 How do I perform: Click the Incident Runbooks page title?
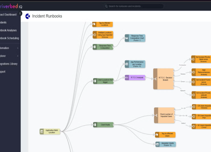(x=47, y=16)
